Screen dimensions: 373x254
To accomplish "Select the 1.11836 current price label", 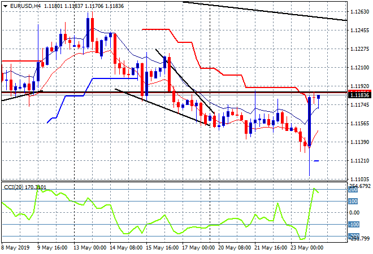I will point(359,95).
